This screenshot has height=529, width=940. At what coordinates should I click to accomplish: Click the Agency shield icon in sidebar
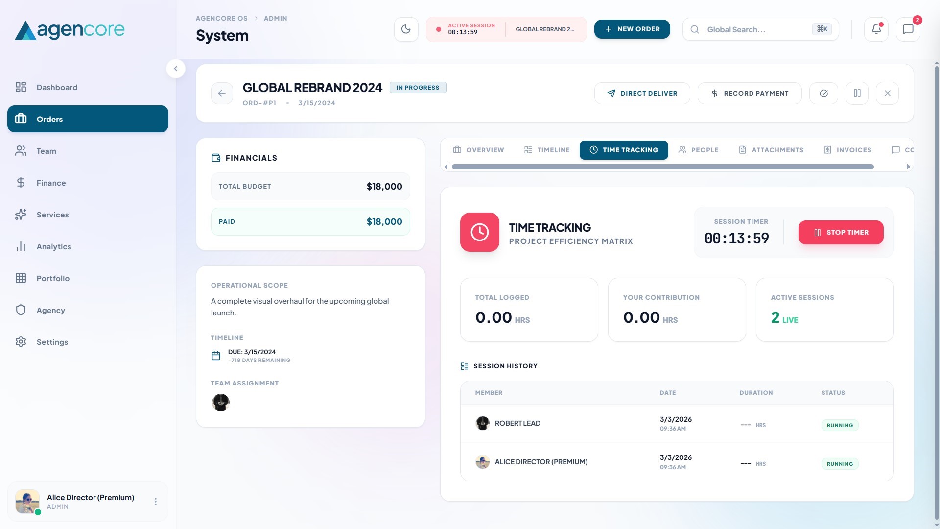(x=21, y=310)
